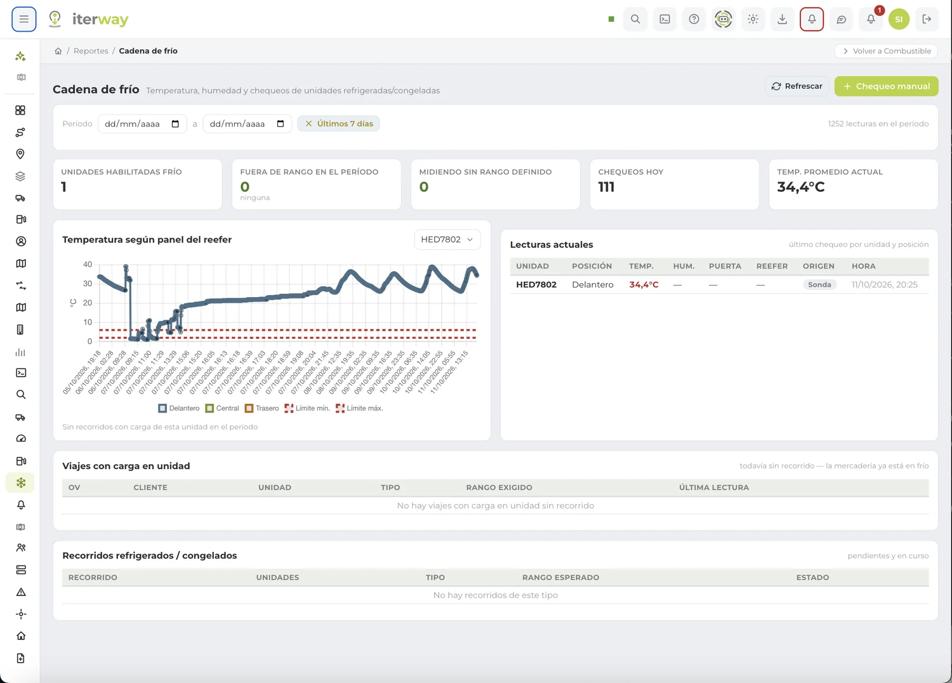This screenshot has height=683, width=952.
Task: Open the speedometer gauge icon in the sidebar
Action: click(x=21, y=439)
